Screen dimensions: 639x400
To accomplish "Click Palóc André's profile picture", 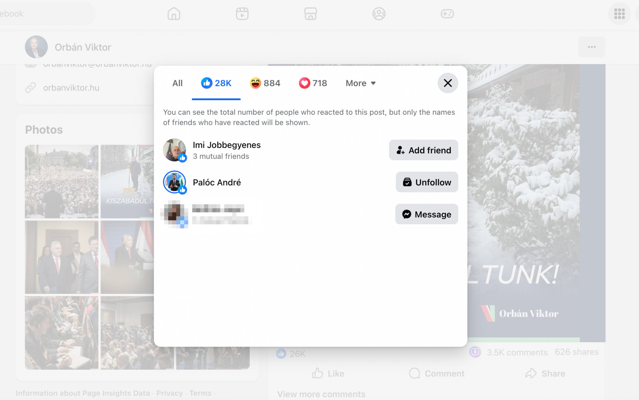I will pyautogui.click(x=174, y=182).
